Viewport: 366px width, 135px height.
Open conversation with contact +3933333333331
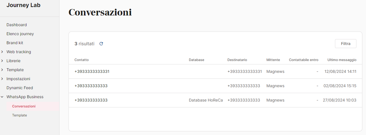tap(92, 71)
